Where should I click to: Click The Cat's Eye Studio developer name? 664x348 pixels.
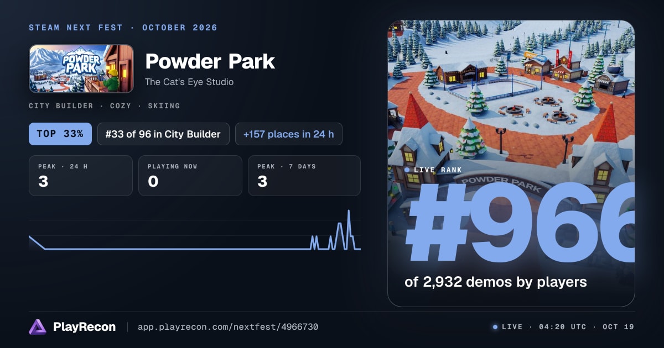pos(189,82)
